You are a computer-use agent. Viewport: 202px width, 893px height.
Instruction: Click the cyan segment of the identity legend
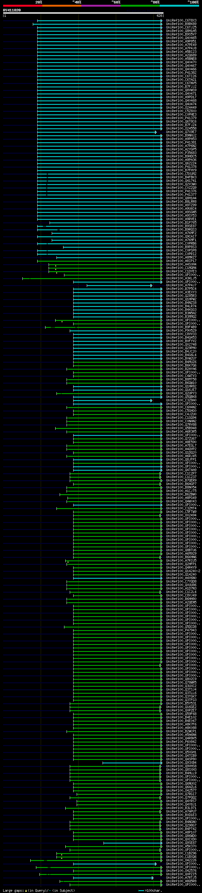(x=179, y=6)
